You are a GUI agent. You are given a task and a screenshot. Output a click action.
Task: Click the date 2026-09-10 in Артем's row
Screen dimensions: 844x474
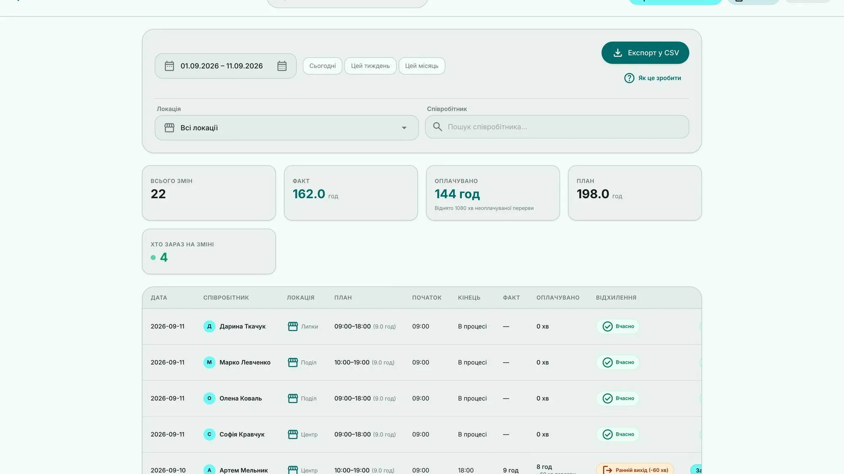tap(168, 470)
